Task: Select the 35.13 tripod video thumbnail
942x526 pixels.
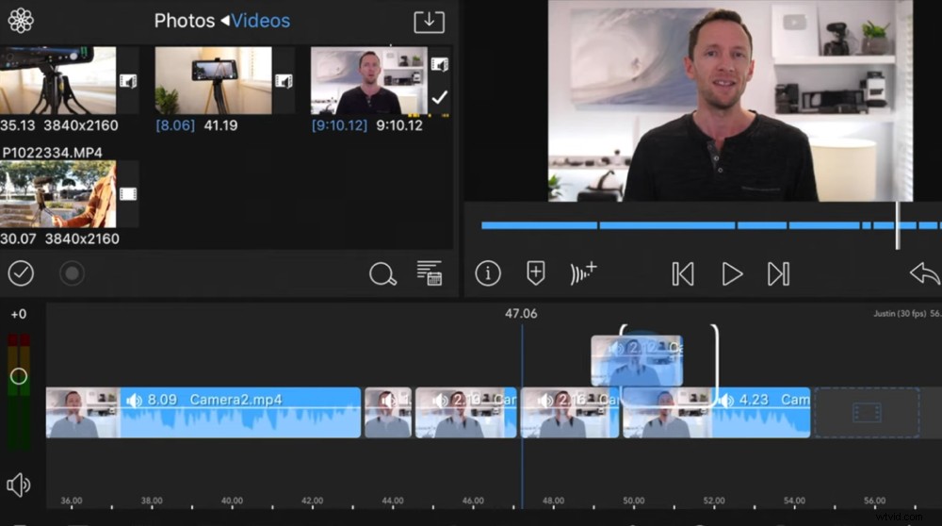Action: [57, 80]
